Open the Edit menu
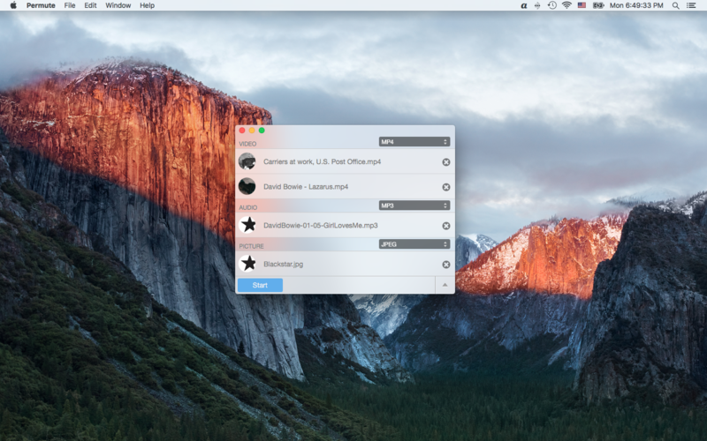The height and width of the screenshot is (441, 707). tap(91, 5)
